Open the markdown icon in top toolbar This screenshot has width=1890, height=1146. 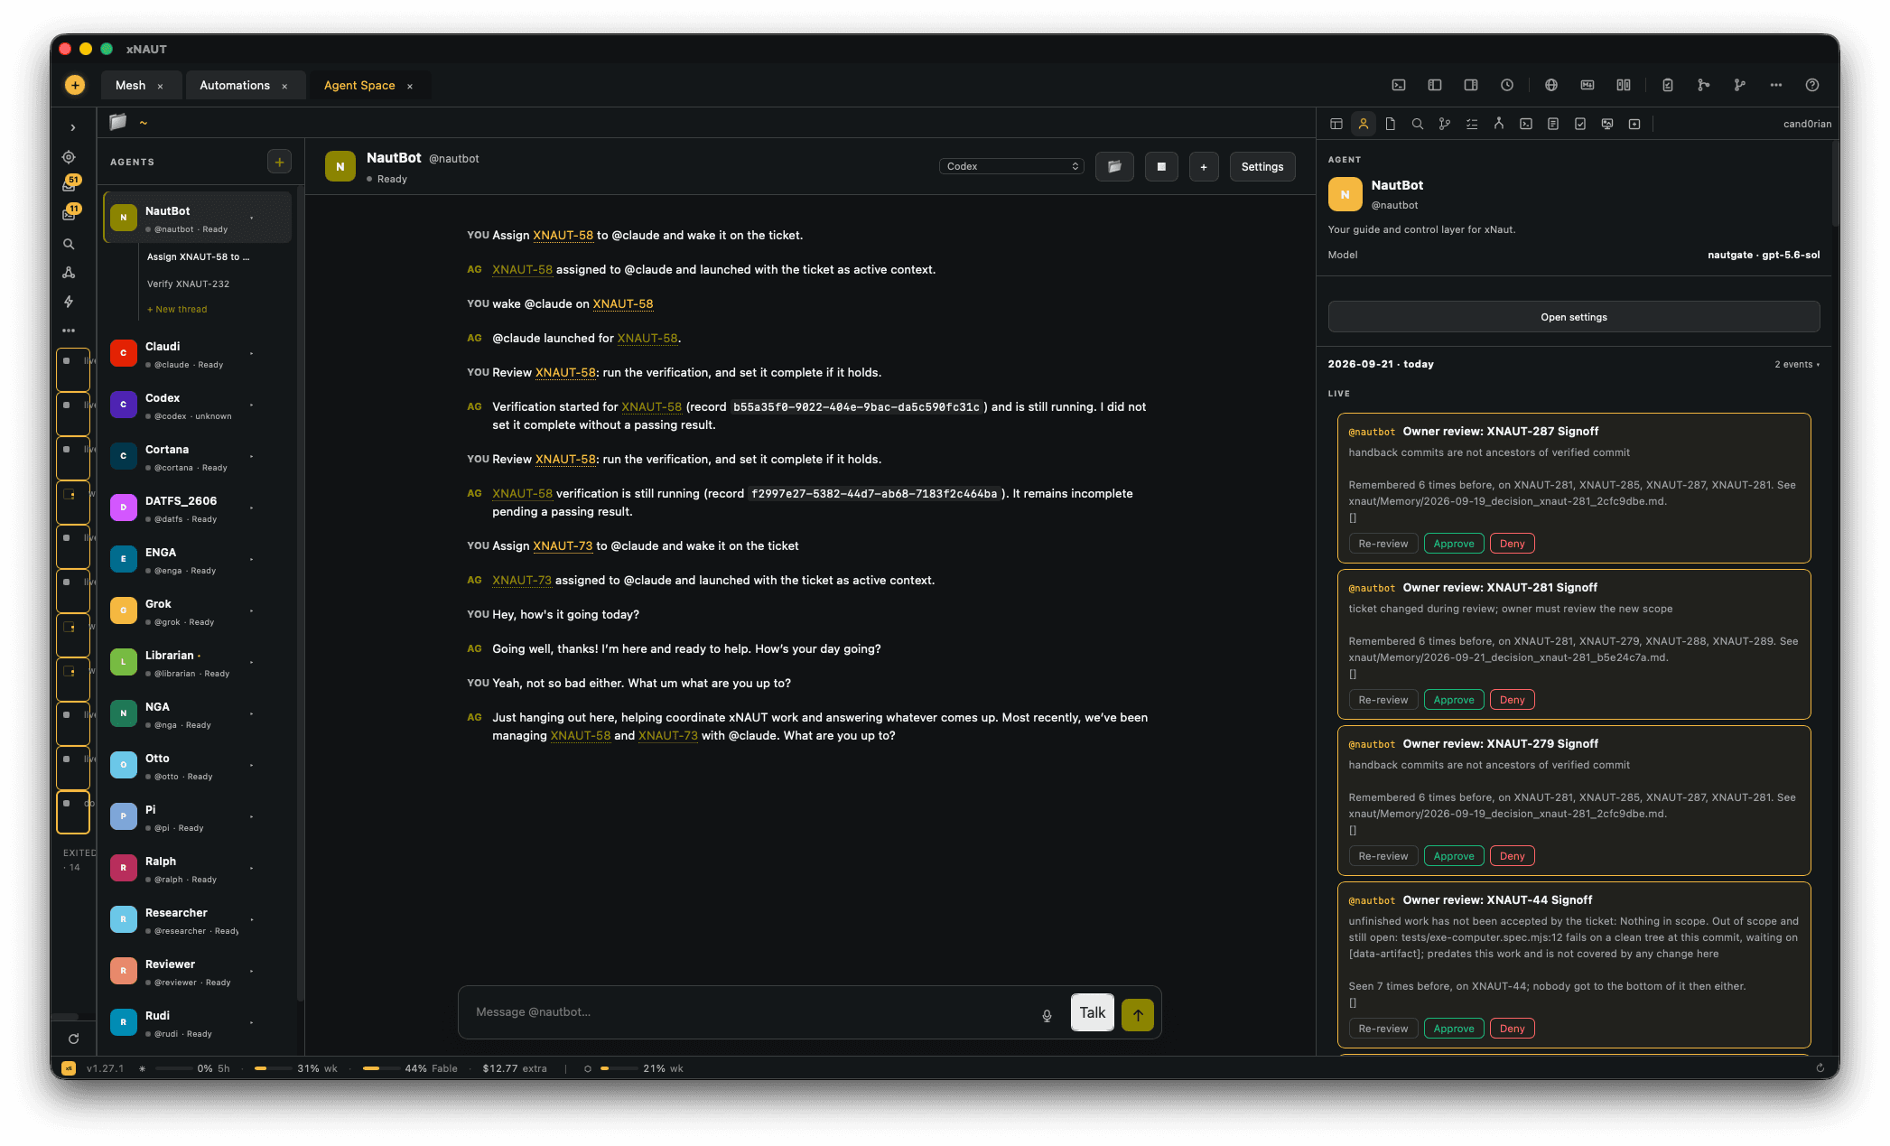(x=1587, y=85)
